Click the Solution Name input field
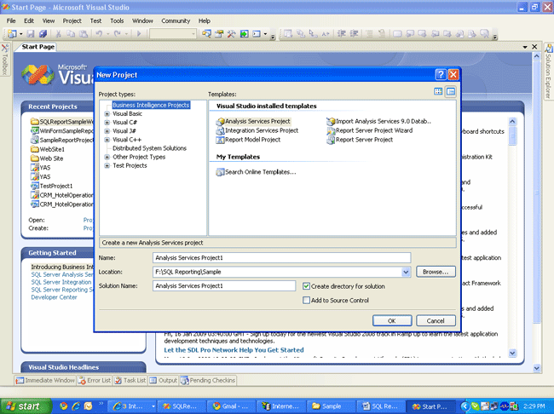This screenshot has width=554, height=414. tap(224, 285)
